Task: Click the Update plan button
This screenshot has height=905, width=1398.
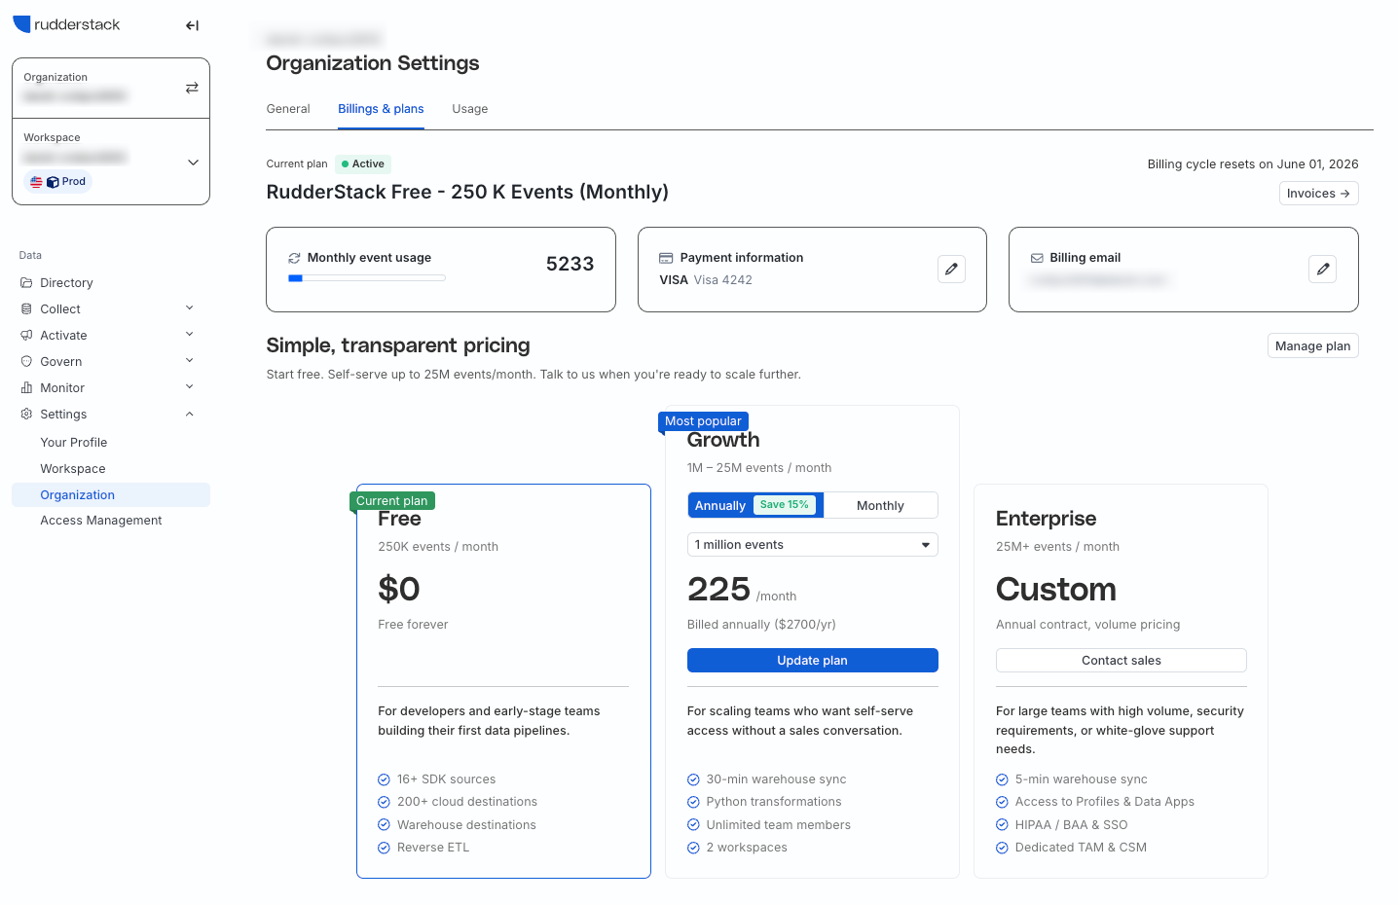Action: coord(812,661)
